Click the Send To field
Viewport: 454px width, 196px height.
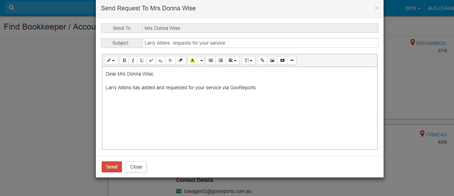click(x=260, y=28)
